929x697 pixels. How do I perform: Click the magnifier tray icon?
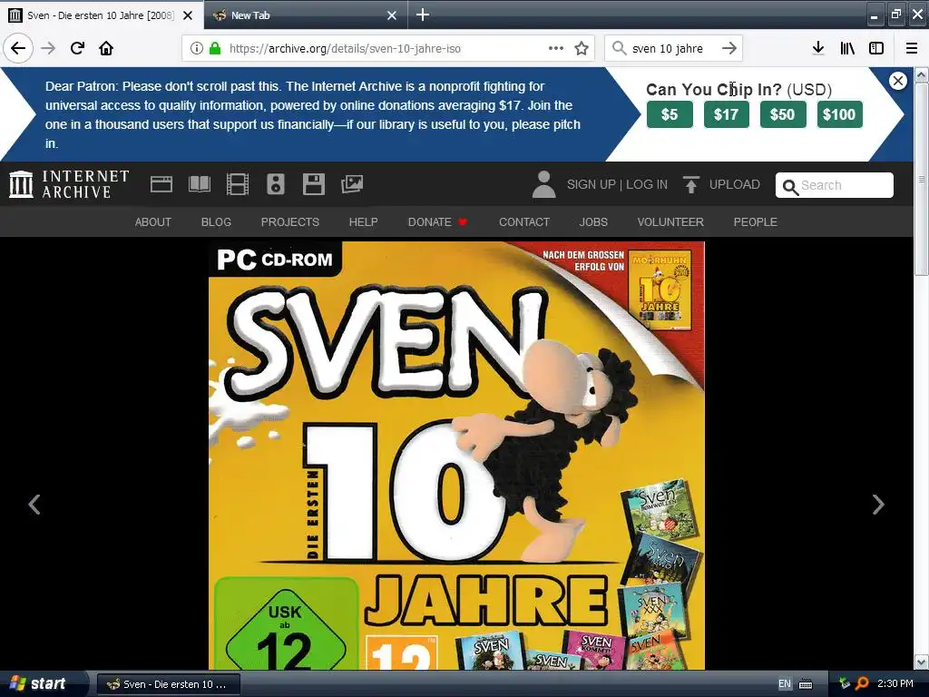pyautogui.click(x=862, y=683)
